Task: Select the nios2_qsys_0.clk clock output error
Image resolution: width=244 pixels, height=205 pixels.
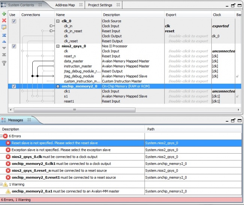Action: click(x=121, y=157)
